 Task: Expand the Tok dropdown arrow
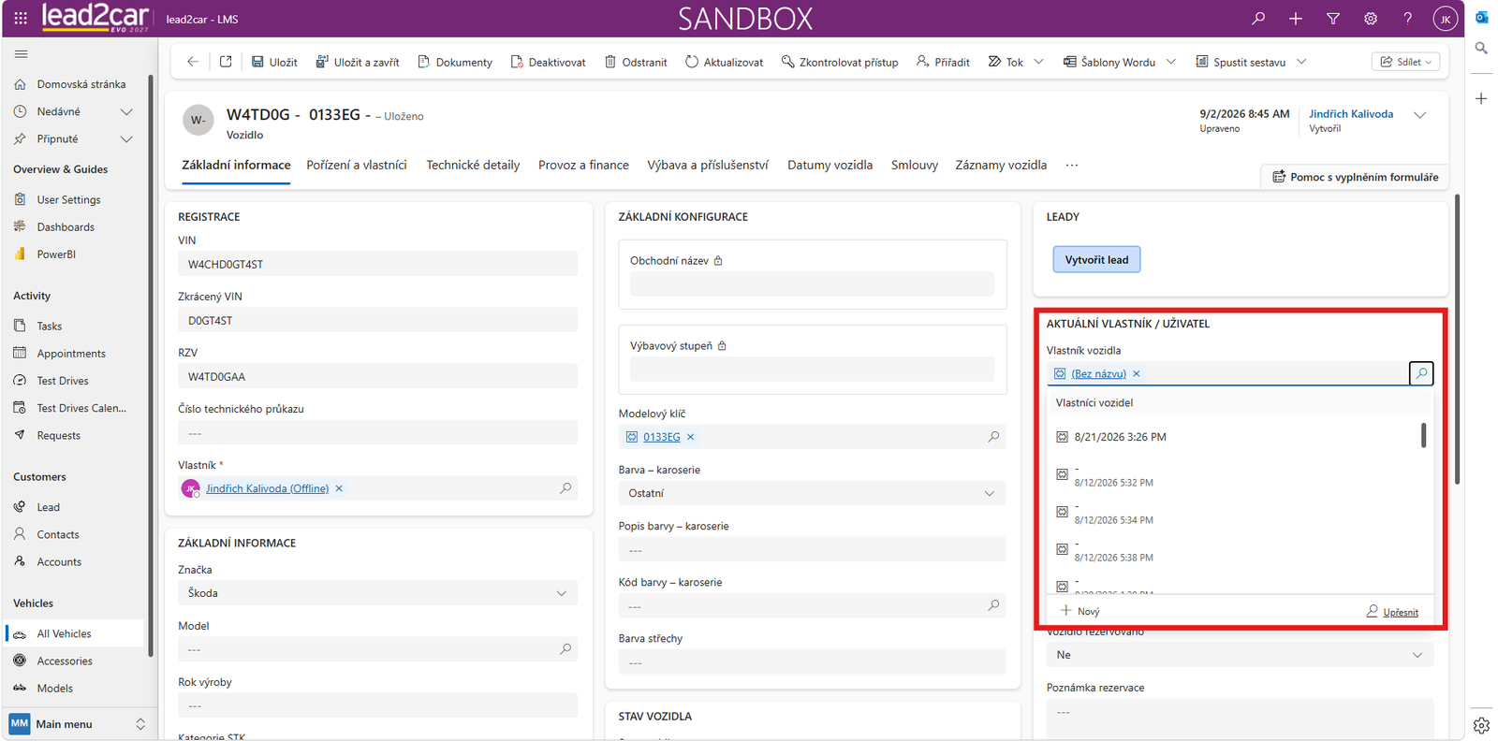pyautogui.click(x=1038, y=62)
